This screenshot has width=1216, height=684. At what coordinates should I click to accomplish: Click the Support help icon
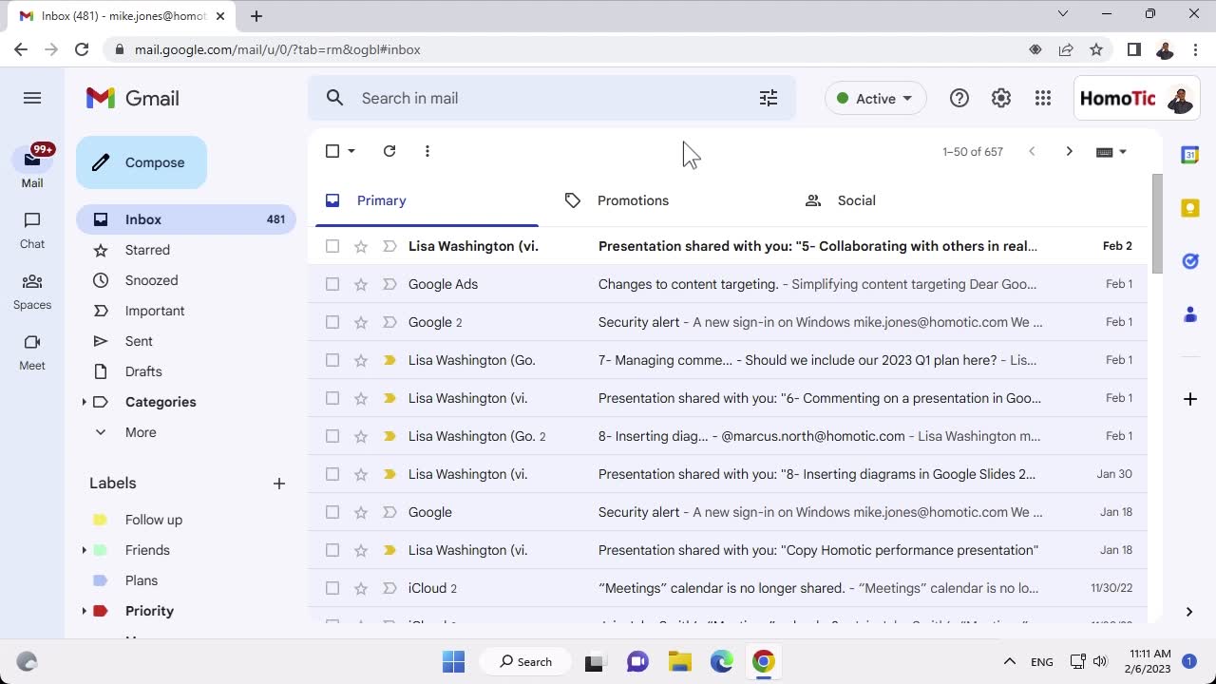(959, 98)
